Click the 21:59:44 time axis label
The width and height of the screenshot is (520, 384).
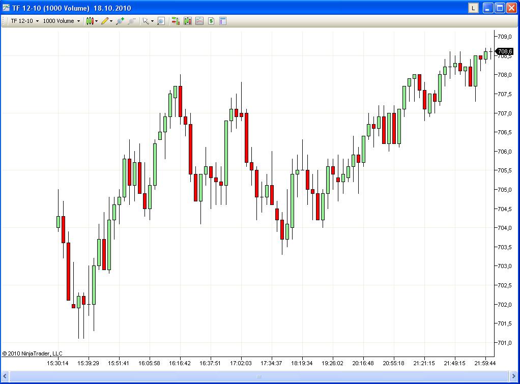[x=485, y=364]
